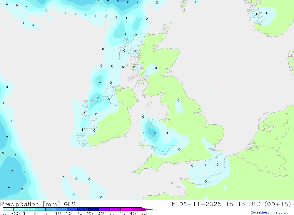This screenshot has height=215, width=294.
Task: Click the 35–40 mm legend color swatch
Action: pyautogui.click(x=115, y=209)
